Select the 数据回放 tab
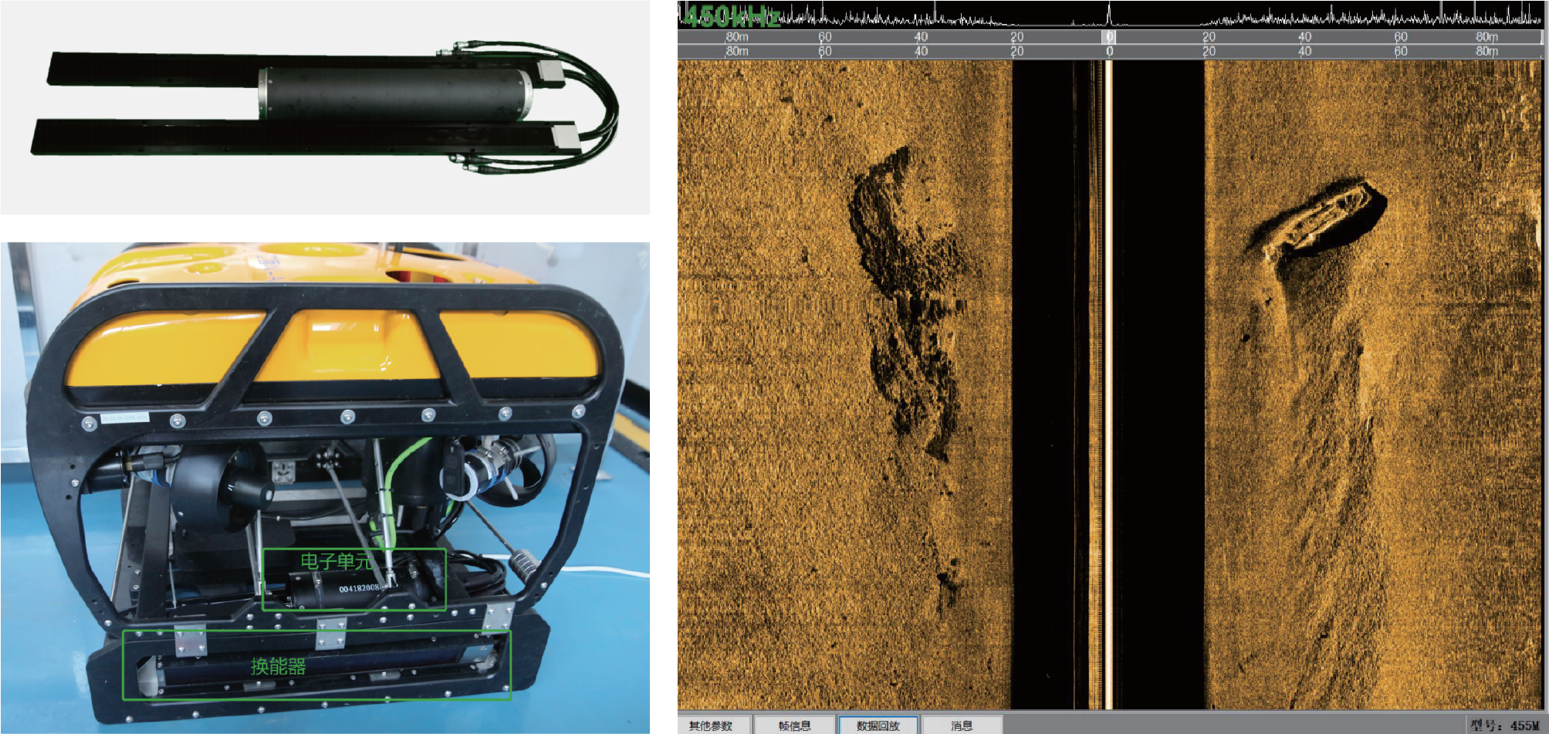This screenshot has width=1549, height=734. (878, 725)
